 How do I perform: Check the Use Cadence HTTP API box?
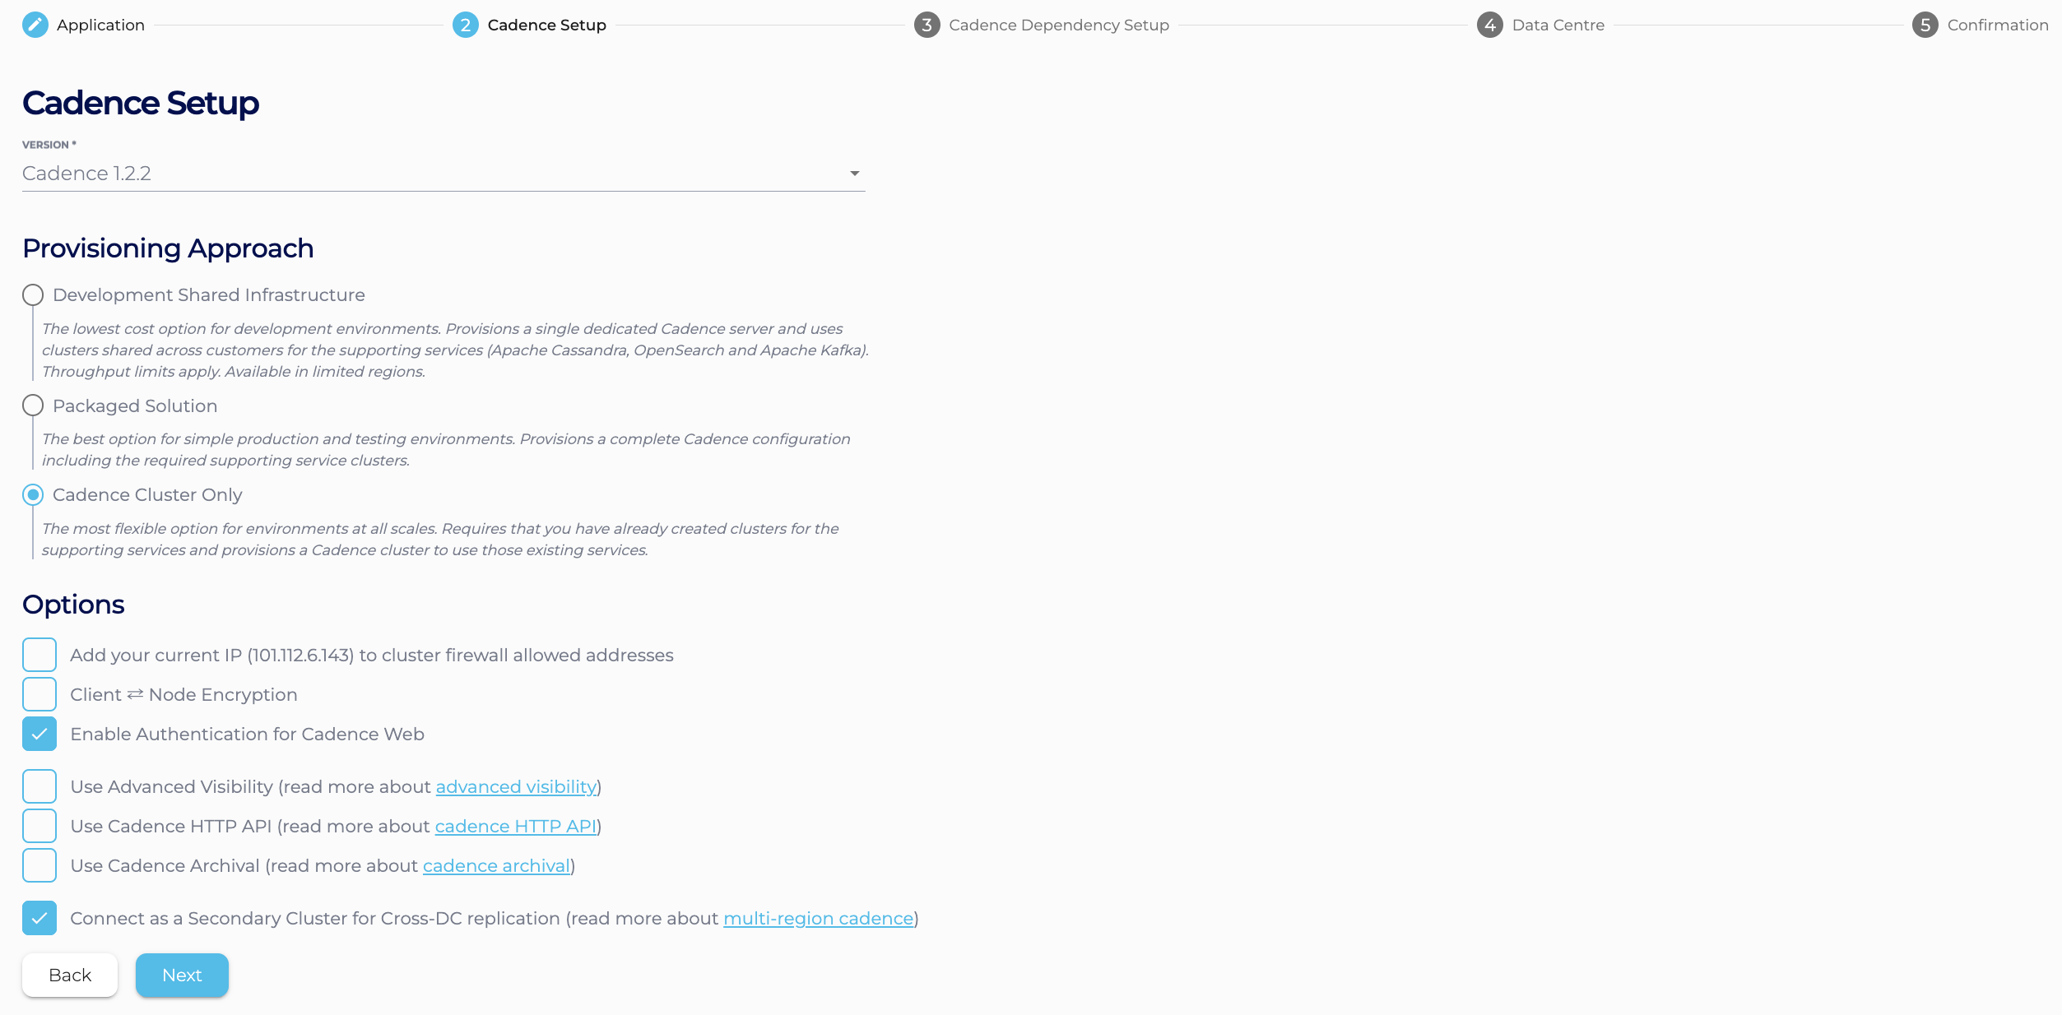pos(39,826)
